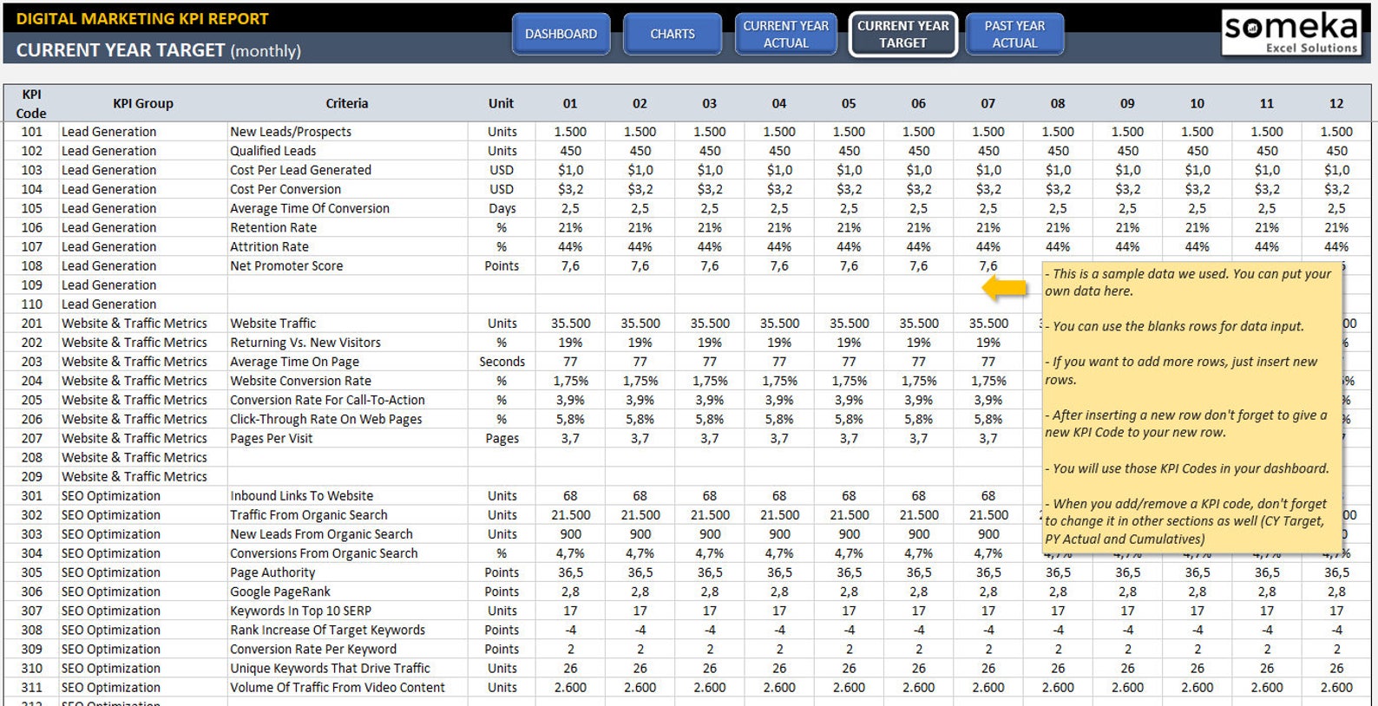Open Past Year Actual sheet

1014,34
